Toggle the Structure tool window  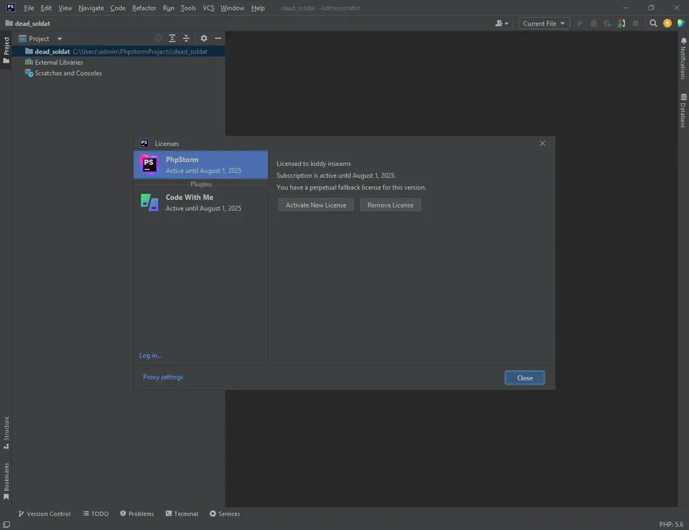coord(6,432)
